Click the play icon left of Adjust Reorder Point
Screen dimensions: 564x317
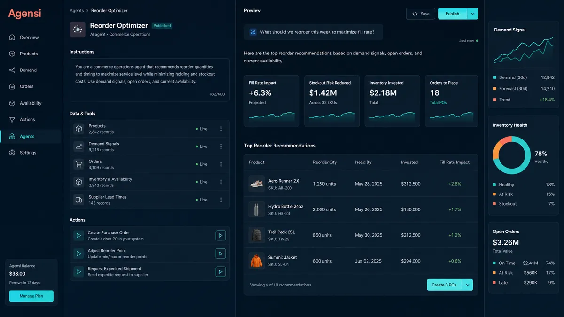pos(78,254)
